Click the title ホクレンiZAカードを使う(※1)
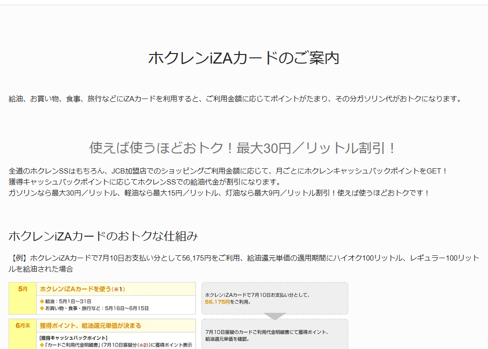 [x=82, y=289]
